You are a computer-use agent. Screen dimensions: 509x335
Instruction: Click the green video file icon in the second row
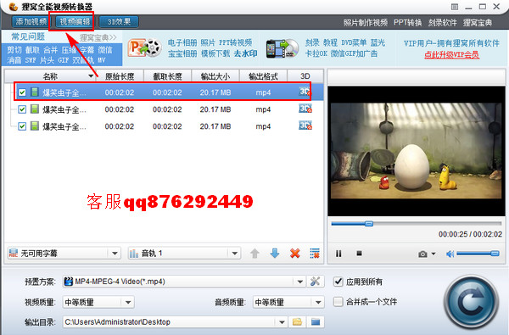click(x=35, y=109)
